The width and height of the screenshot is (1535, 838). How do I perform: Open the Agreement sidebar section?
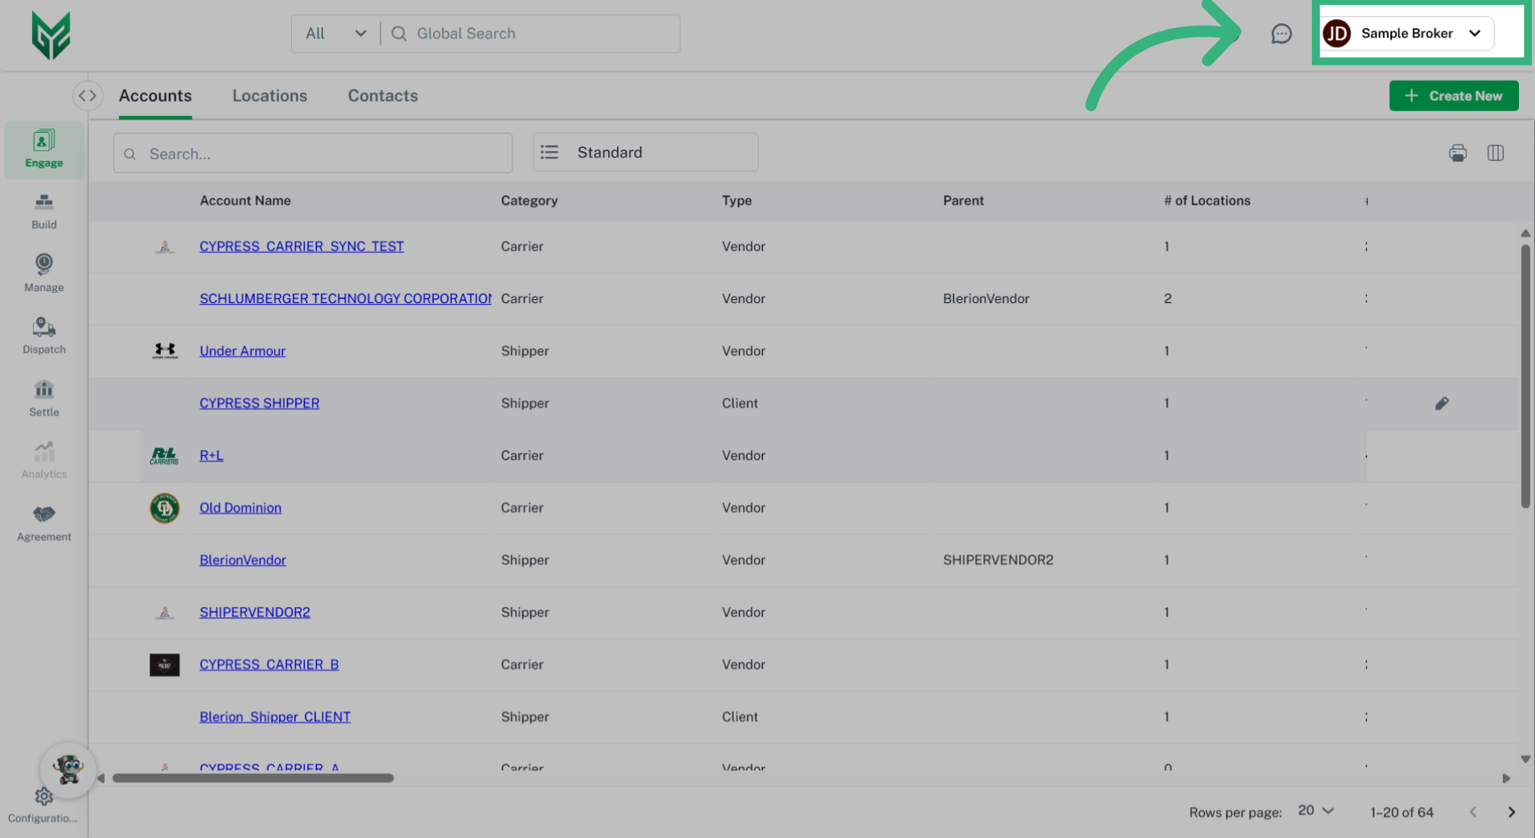(44, 524)
